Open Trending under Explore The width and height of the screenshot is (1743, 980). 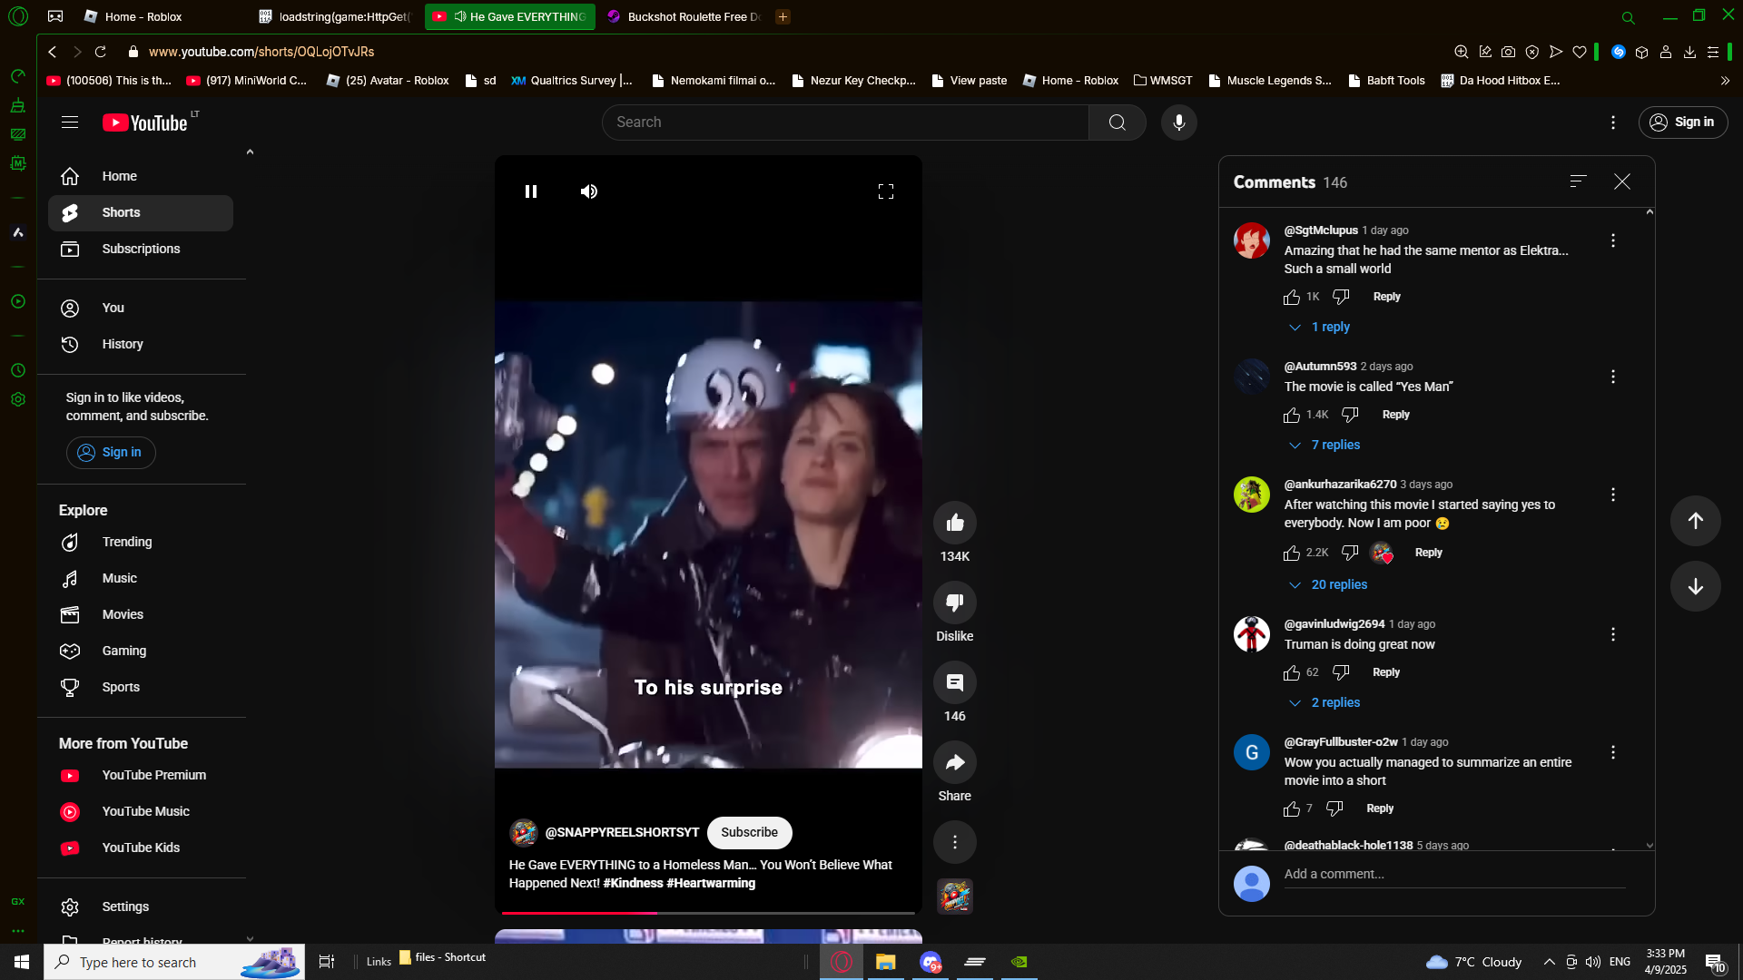click(141, 543)
